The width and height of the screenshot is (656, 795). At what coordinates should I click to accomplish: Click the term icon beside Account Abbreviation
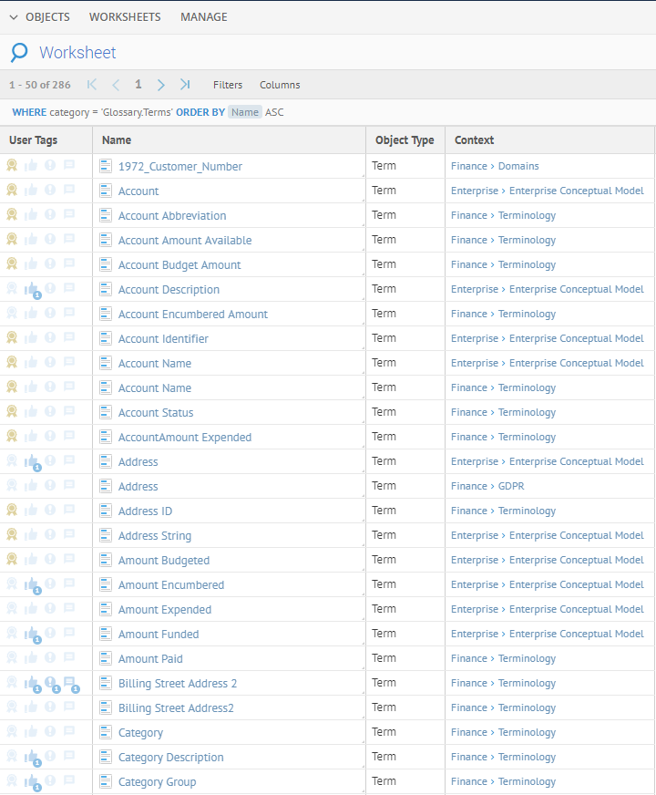[106, 216]
